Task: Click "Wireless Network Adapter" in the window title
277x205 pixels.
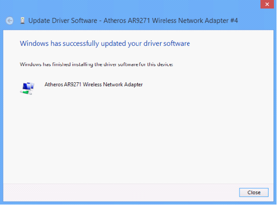Action: click(x=191, y=20)
